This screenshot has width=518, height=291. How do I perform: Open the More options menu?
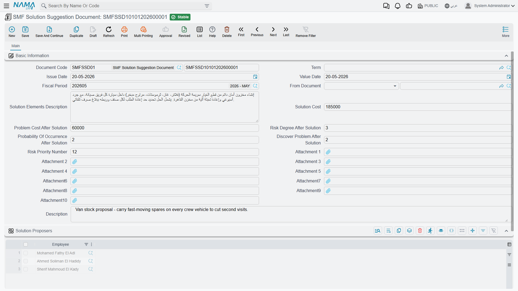tap(506, 32)
